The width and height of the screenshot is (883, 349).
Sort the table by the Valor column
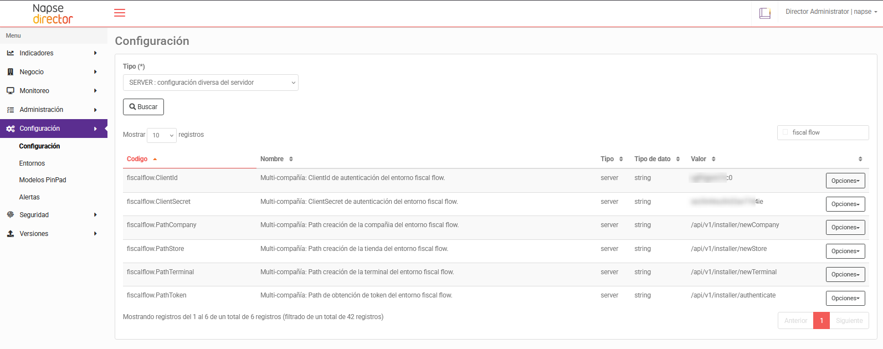703,159
